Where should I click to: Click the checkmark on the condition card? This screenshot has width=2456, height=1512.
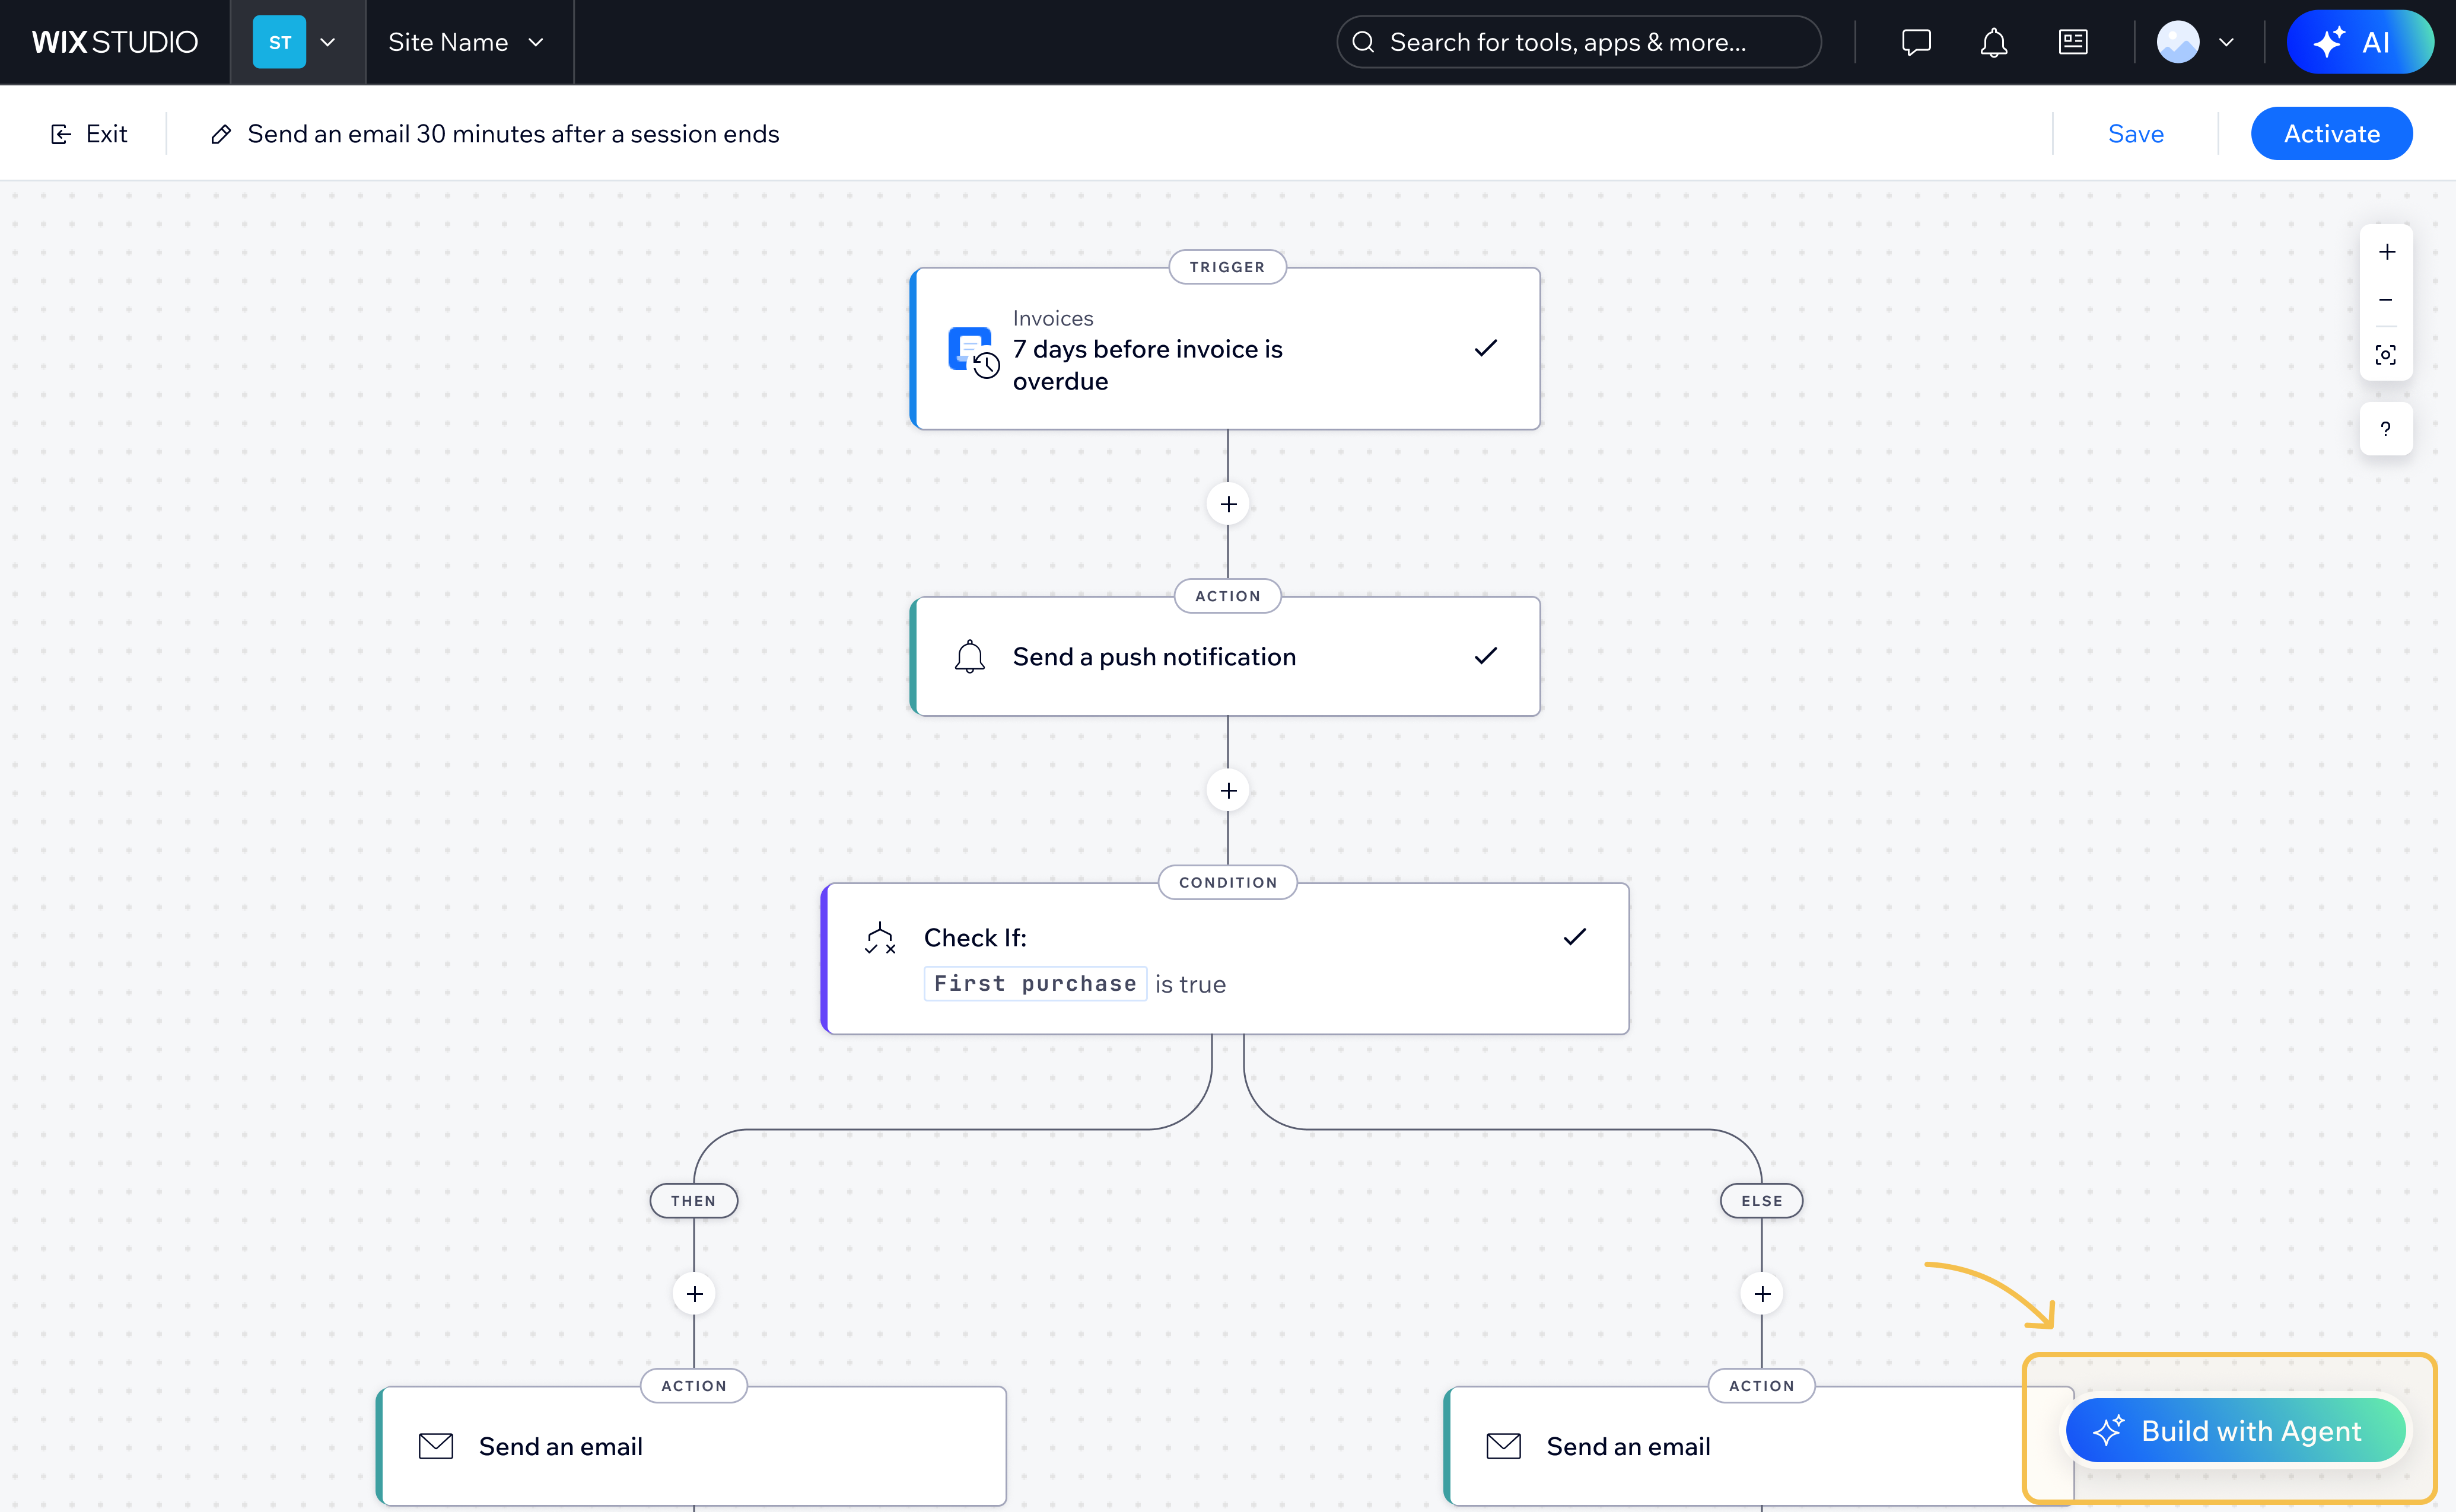[x=1574, y=937]
